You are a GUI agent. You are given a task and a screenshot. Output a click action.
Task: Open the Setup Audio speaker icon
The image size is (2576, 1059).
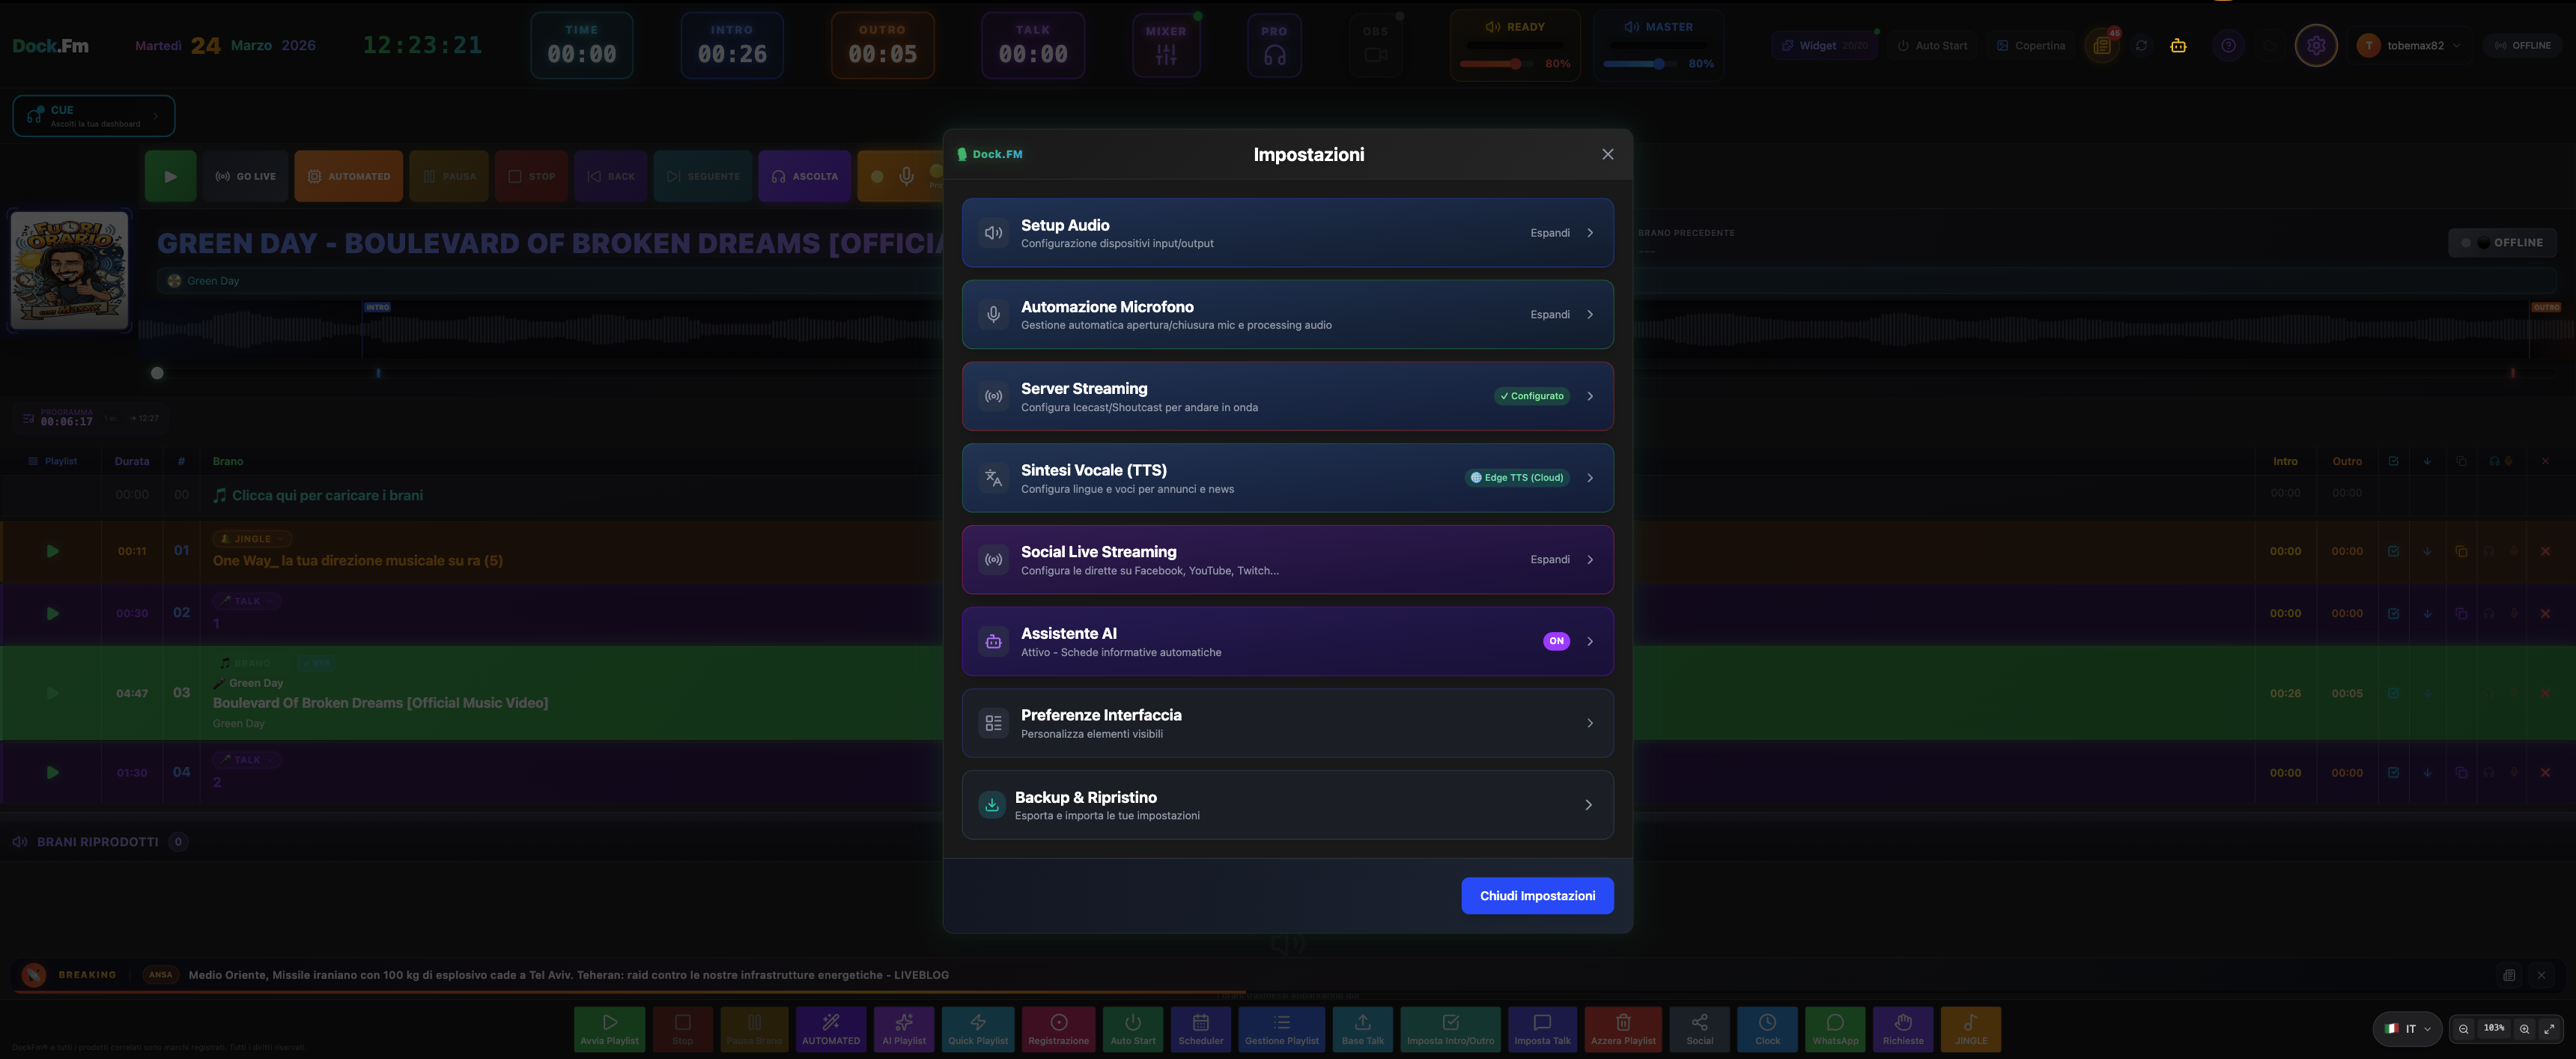[x=993, y=233]
